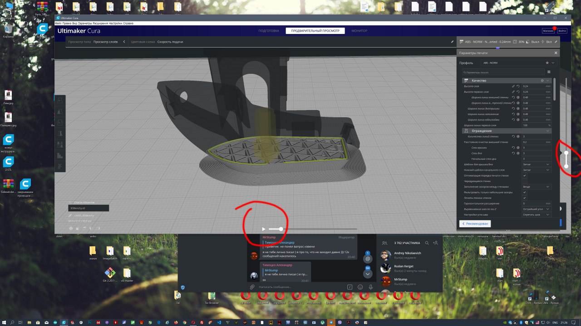Open the Справка menu in Cura
The width and height of the screenshot is (581, 326).
tap(128, 23)
